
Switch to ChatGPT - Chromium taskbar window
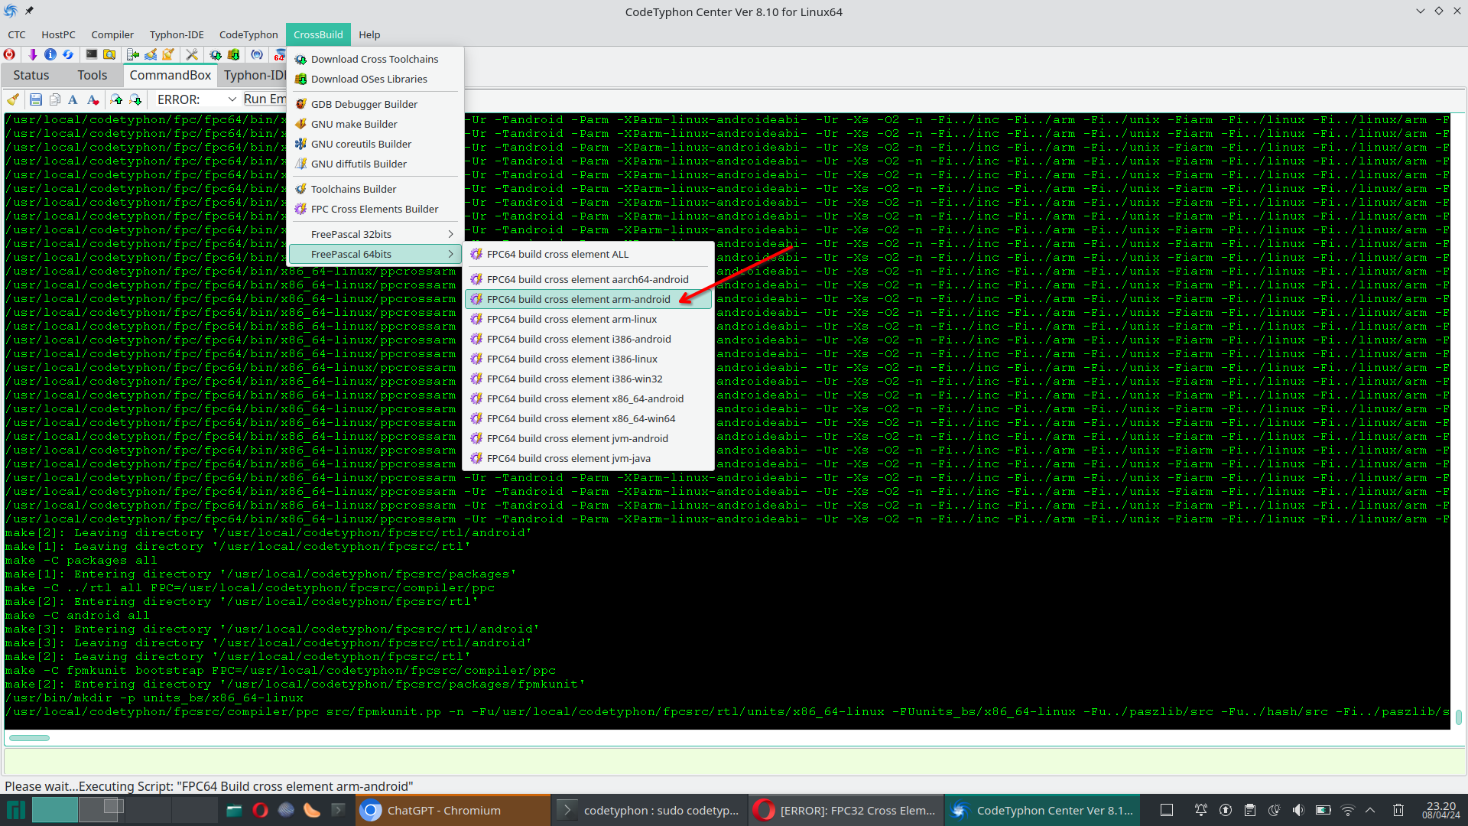point(453,811)
